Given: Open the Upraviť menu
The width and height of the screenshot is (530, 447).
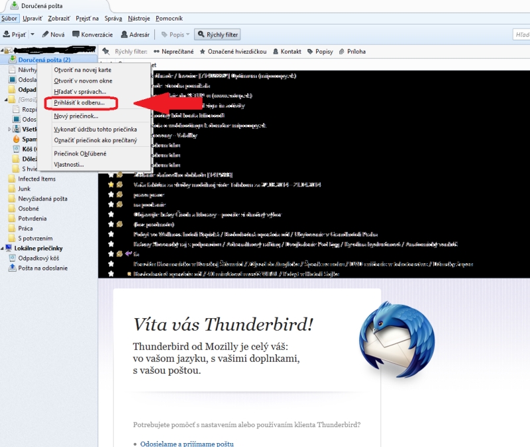Looking at the screenshot, I should pyautogui.click(x=32, y=19).
